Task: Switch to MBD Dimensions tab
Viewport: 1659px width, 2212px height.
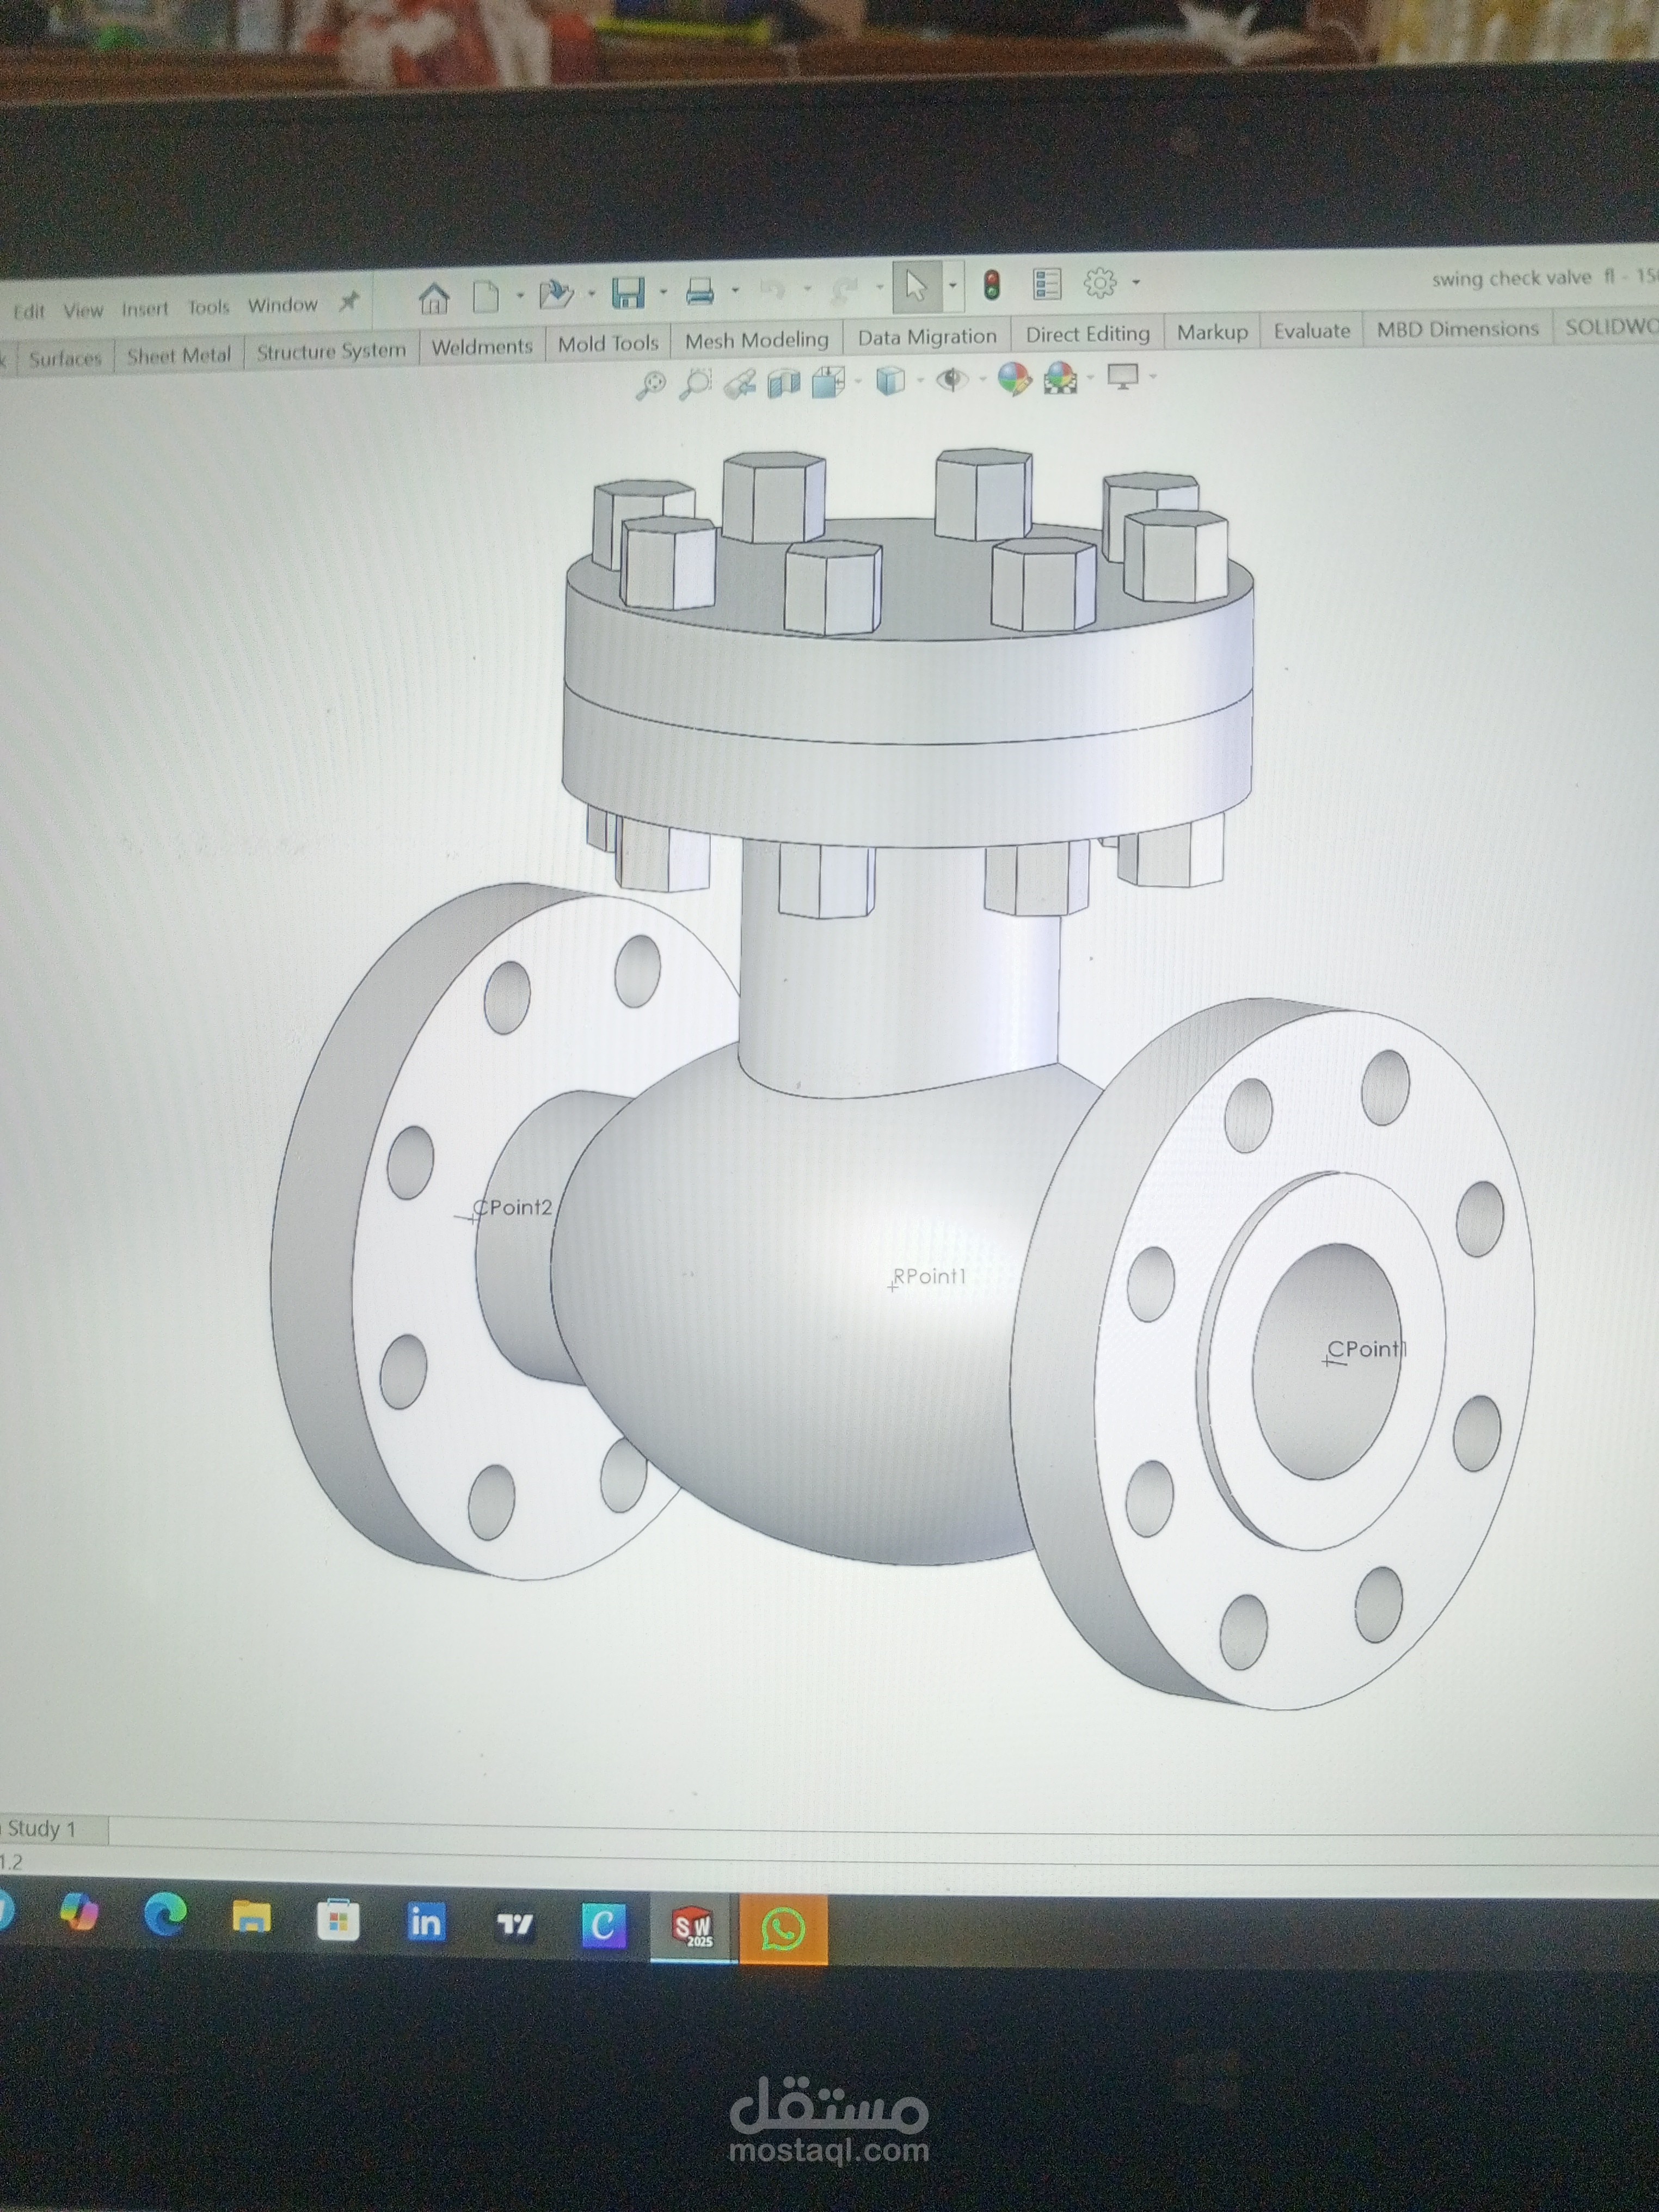Action: coord(1457,328)
